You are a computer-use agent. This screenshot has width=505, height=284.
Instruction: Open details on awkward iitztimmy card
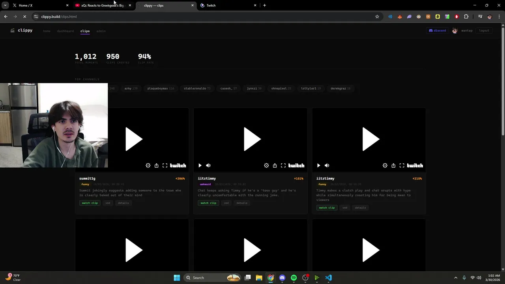tap(242, 203)
